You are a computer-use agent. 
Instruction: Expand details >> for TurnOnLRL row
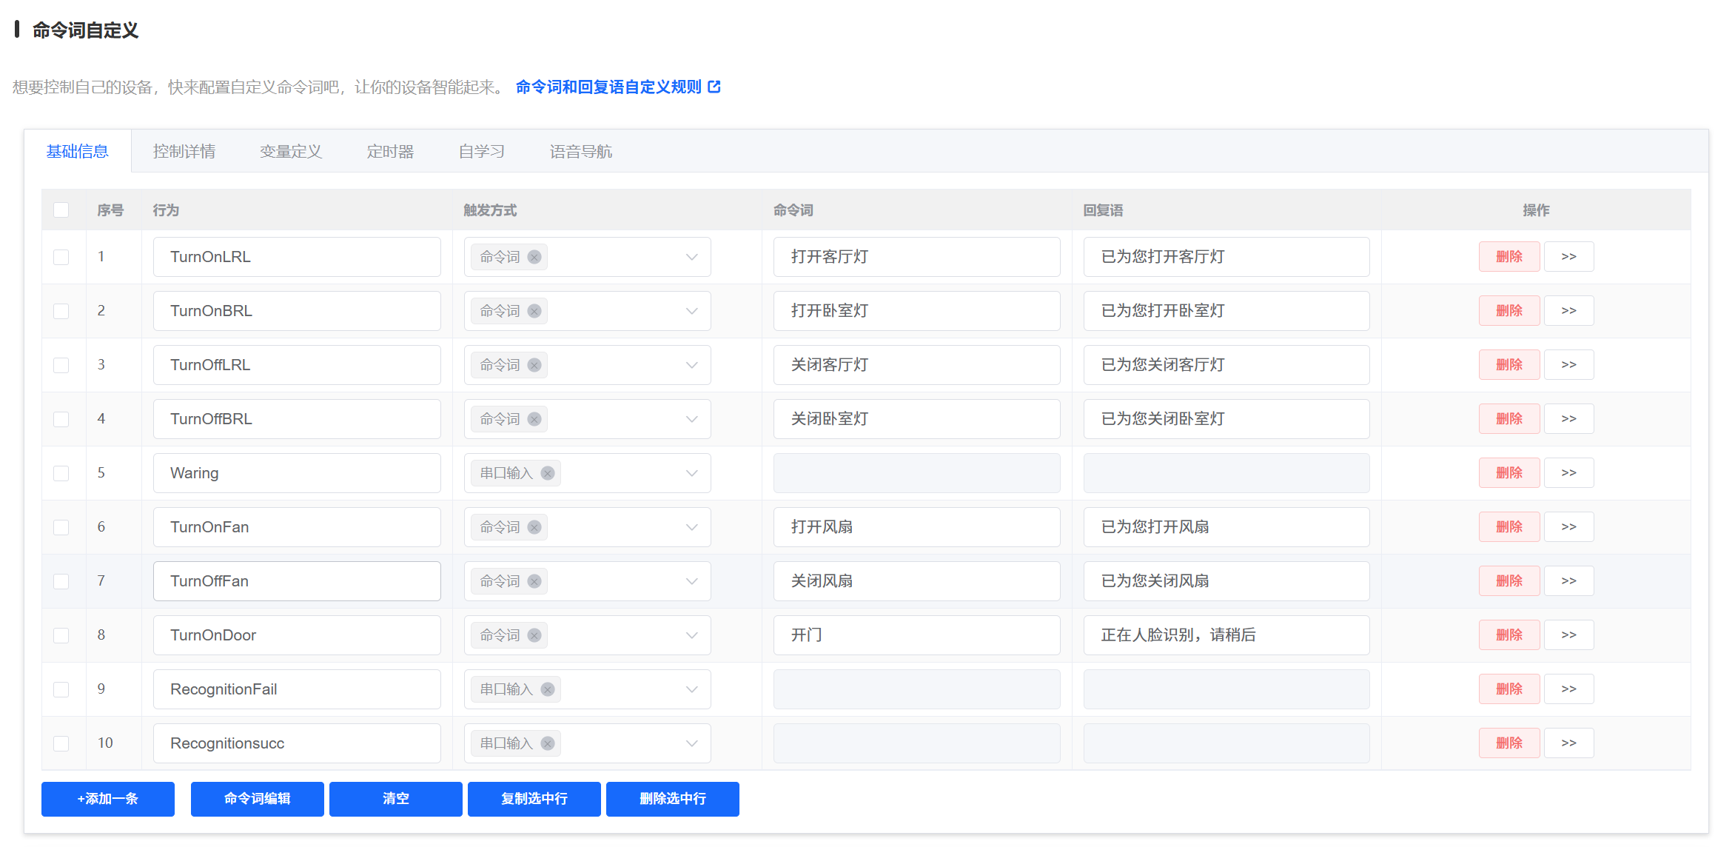tap(1569, 257)
